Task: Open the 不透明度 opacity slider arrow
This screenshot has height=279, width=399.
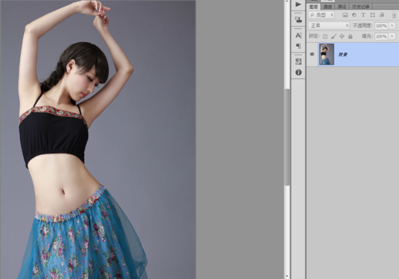Action: click(392, 25)
